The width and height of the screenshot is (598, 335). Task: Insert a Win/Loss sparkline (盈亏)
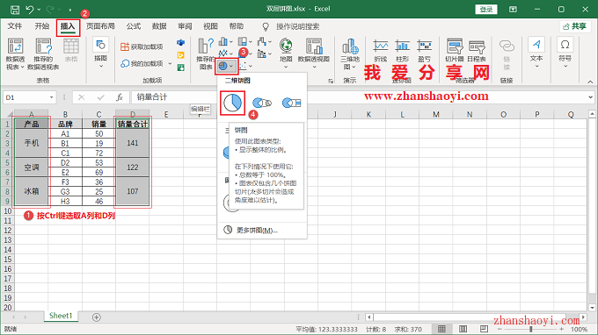[424, 50]
